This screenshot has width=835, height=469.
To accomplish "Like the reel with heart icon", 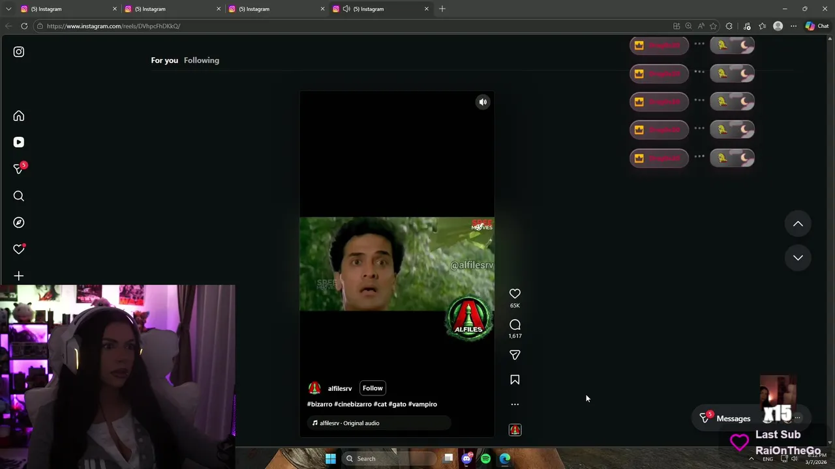I will coord(515,294).
